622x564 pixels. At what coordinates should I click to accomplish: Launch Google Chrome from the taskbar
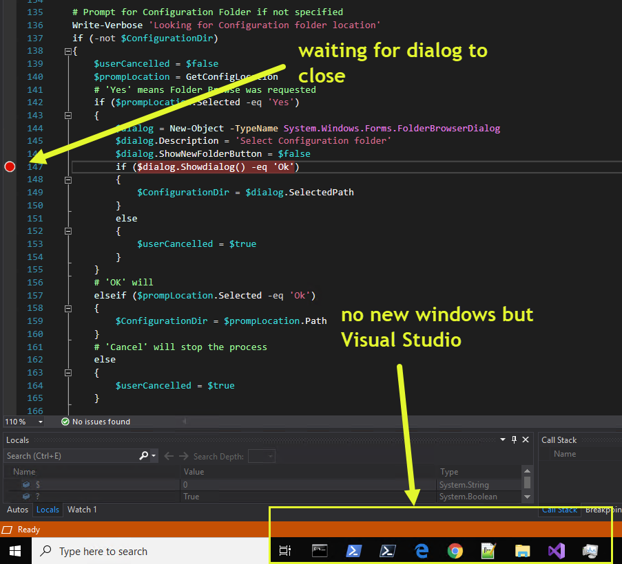455,551
